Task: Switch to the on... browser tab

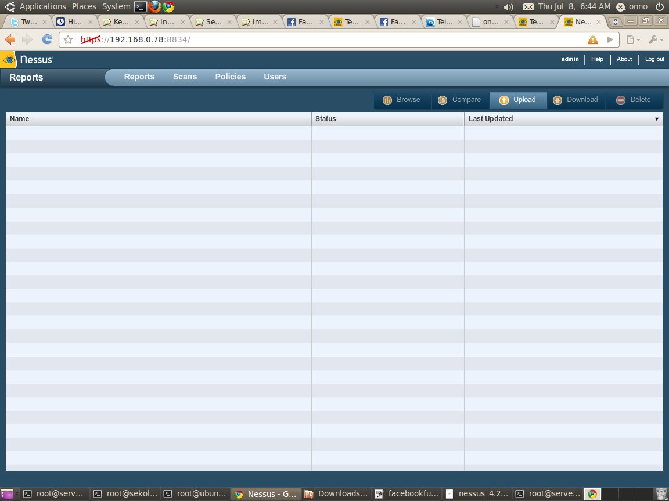Action: 490,21
